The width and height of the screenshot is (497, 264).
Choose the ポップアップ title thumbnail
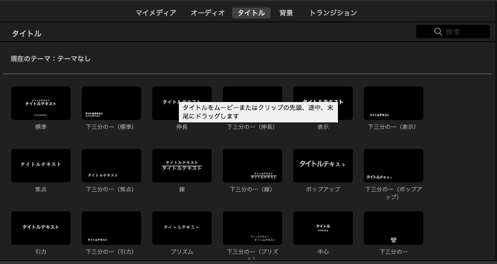pyautogui.click(x=323, y=166)
